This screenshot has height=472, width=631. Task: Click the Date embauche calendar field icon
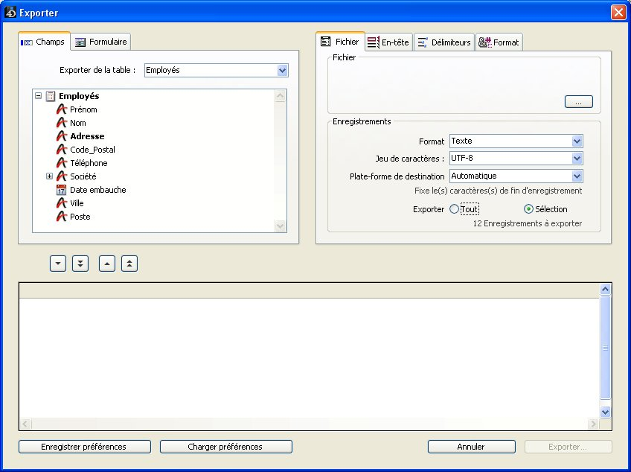[x=62, y=190]
